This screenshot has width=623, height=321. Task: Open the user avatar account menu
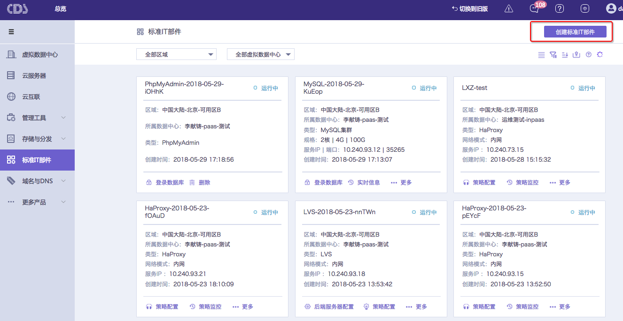point(611,8)
